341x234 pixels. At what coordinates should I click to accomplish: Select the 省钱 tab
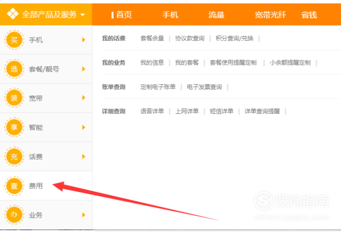pyautogui.click(x=309, y=15)
